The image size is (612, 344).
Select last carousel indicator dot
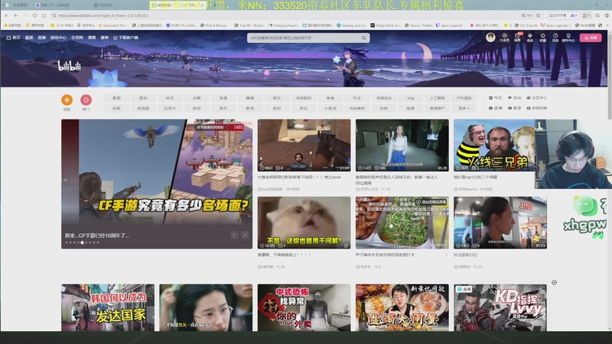98,242
